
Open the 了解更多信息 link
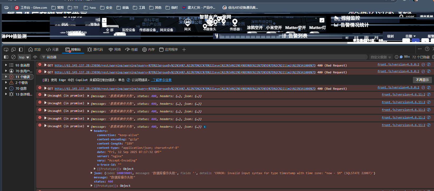[161, 80]
